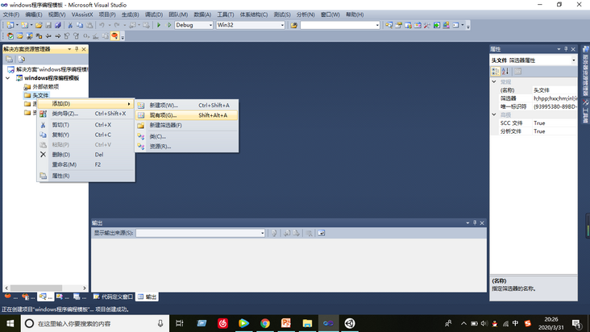Collapse the 常规 category in Properties
Viewport: 590px width, 332px height.
[494, 81]
